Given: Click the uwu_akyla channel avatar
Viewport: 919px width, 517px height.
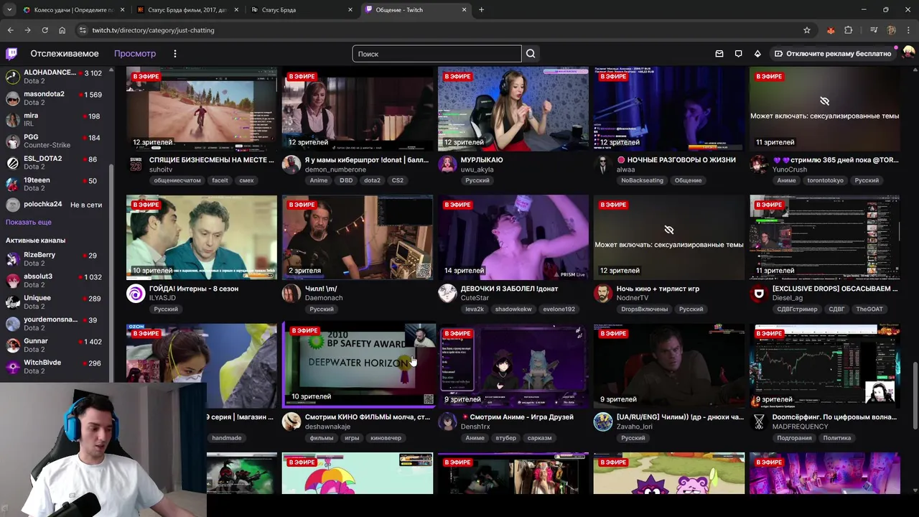Looking at the screenshot, I should [447, 164].
